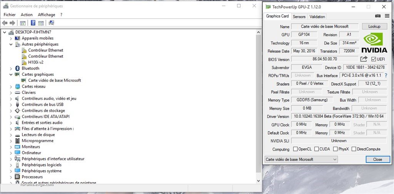Click the Driver Version field
The height and width of the screenshot is (194, 394).
pos(339,116)
